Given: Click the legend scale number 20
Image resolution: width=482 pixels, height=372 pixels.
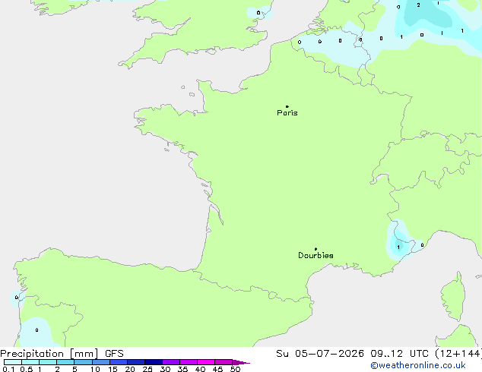Looking at the screenshot, I should (130, 369).
